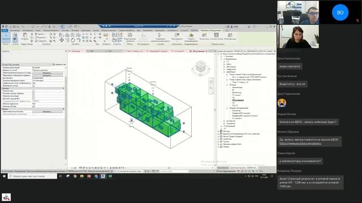Click the zoom icon on navigation bar
Image resolution: width=362 pixels, height=203 pixels.
pyautogui.click(x=211, y=88)
